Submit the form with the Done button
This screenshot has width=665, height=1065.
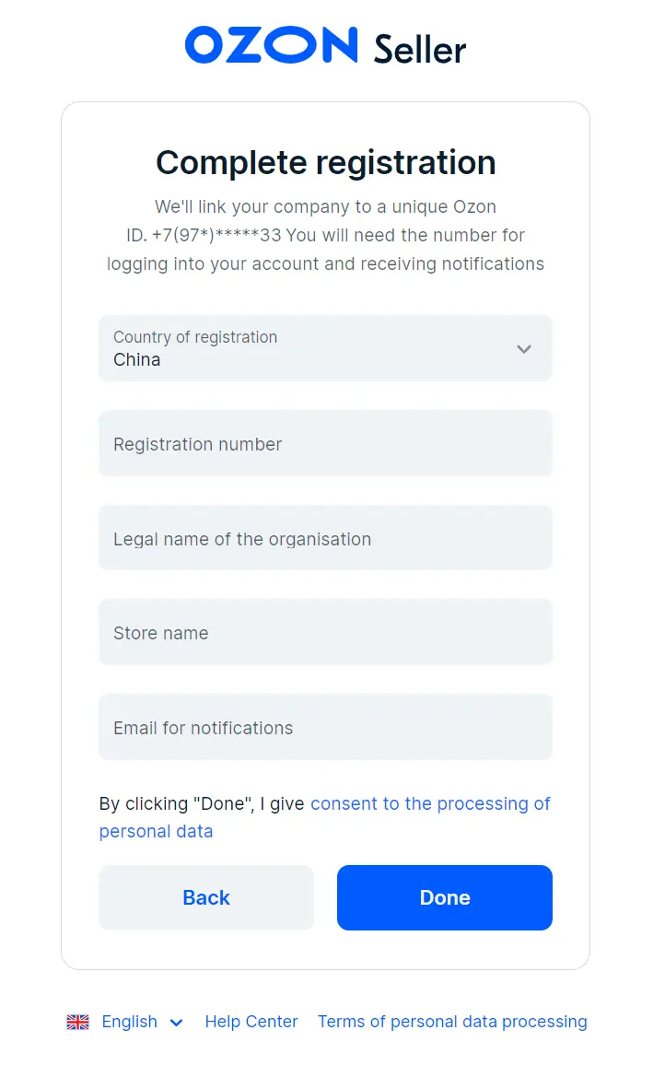[x=445, y=897]
